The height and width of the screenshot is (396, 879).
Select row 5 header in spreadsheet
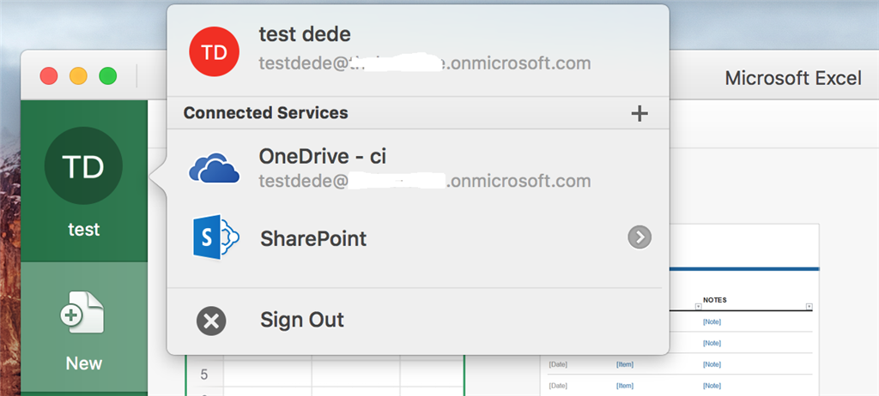[204, 375]
